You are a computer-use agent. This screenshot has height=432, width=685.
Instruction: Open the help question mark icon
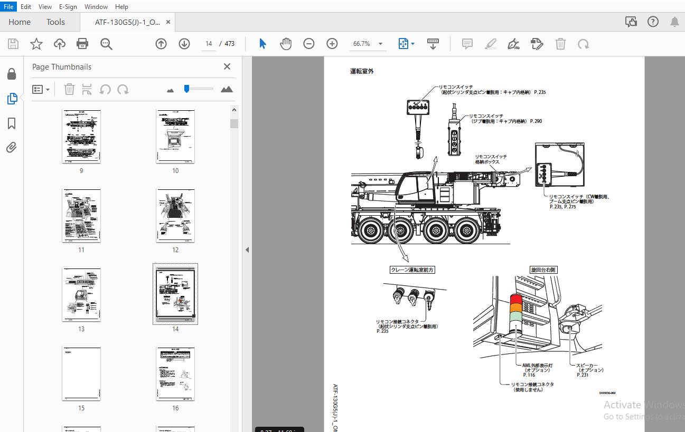pyautogui.click(x=653, y=22)
